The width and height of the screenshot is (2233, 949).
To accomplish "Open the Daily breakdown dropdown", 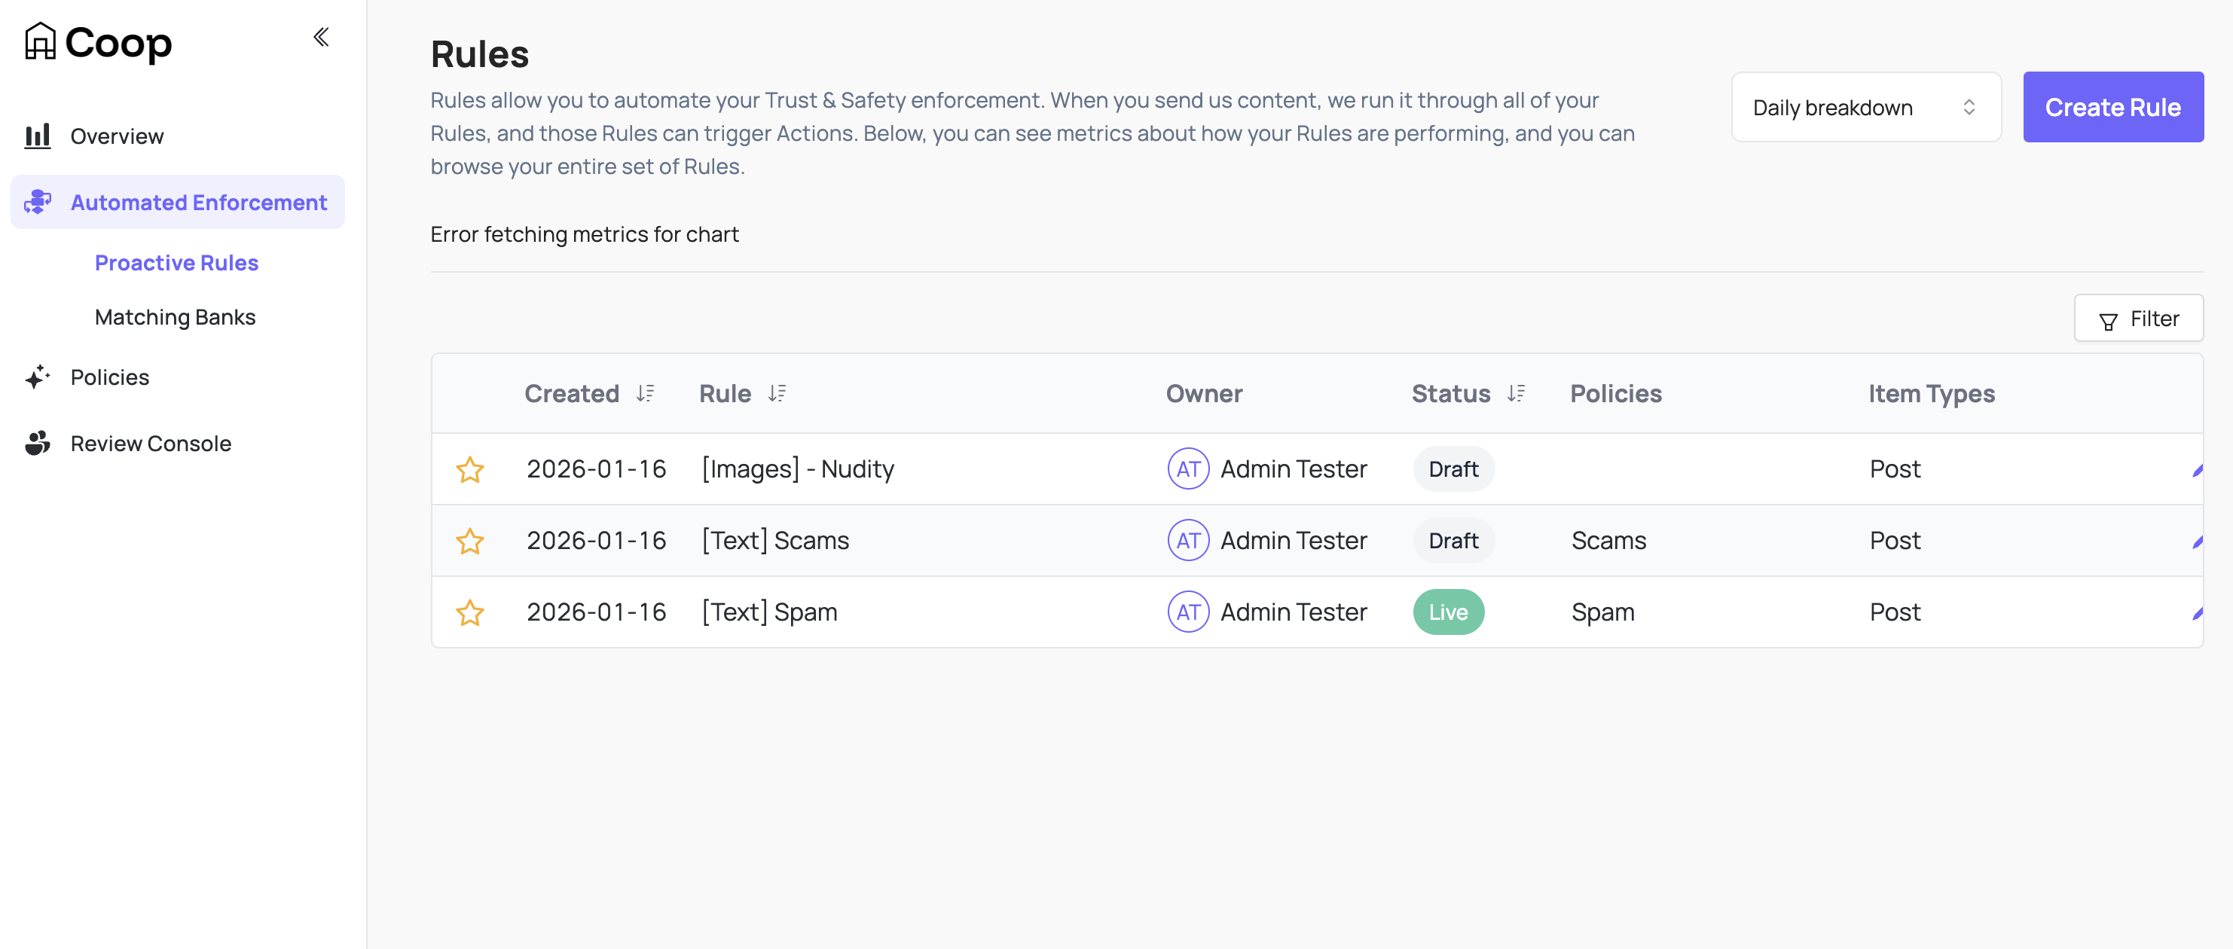I will pyautogui.click(x=1865, y=107).
